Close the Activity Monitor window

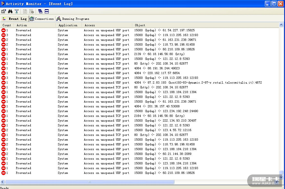click(x=281, y=4)
